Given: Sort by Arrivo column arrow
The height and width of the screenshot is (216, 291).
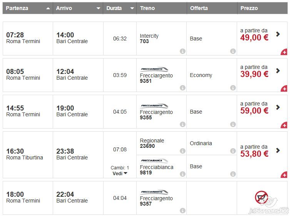Looking at the screenshot, I should click(x=98, y=8).
